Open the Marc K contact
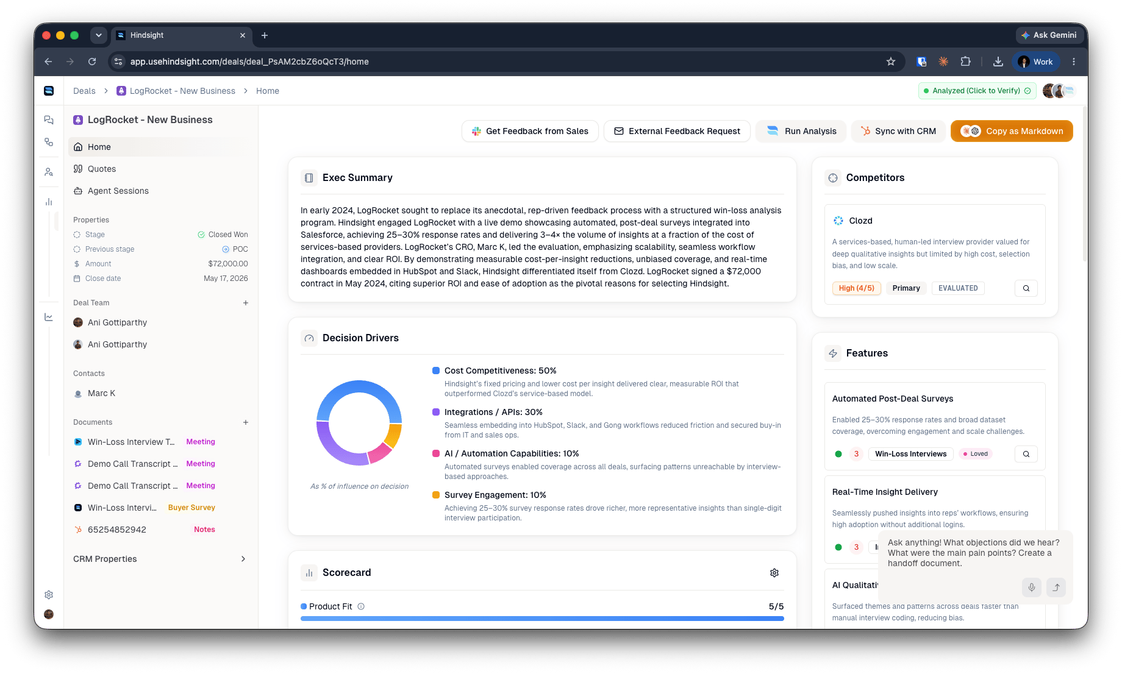1122x674 pixels. (101, 393)
